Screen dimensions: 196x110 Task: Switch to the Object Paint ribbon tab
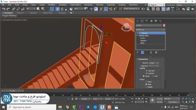[x=48, y=13]
